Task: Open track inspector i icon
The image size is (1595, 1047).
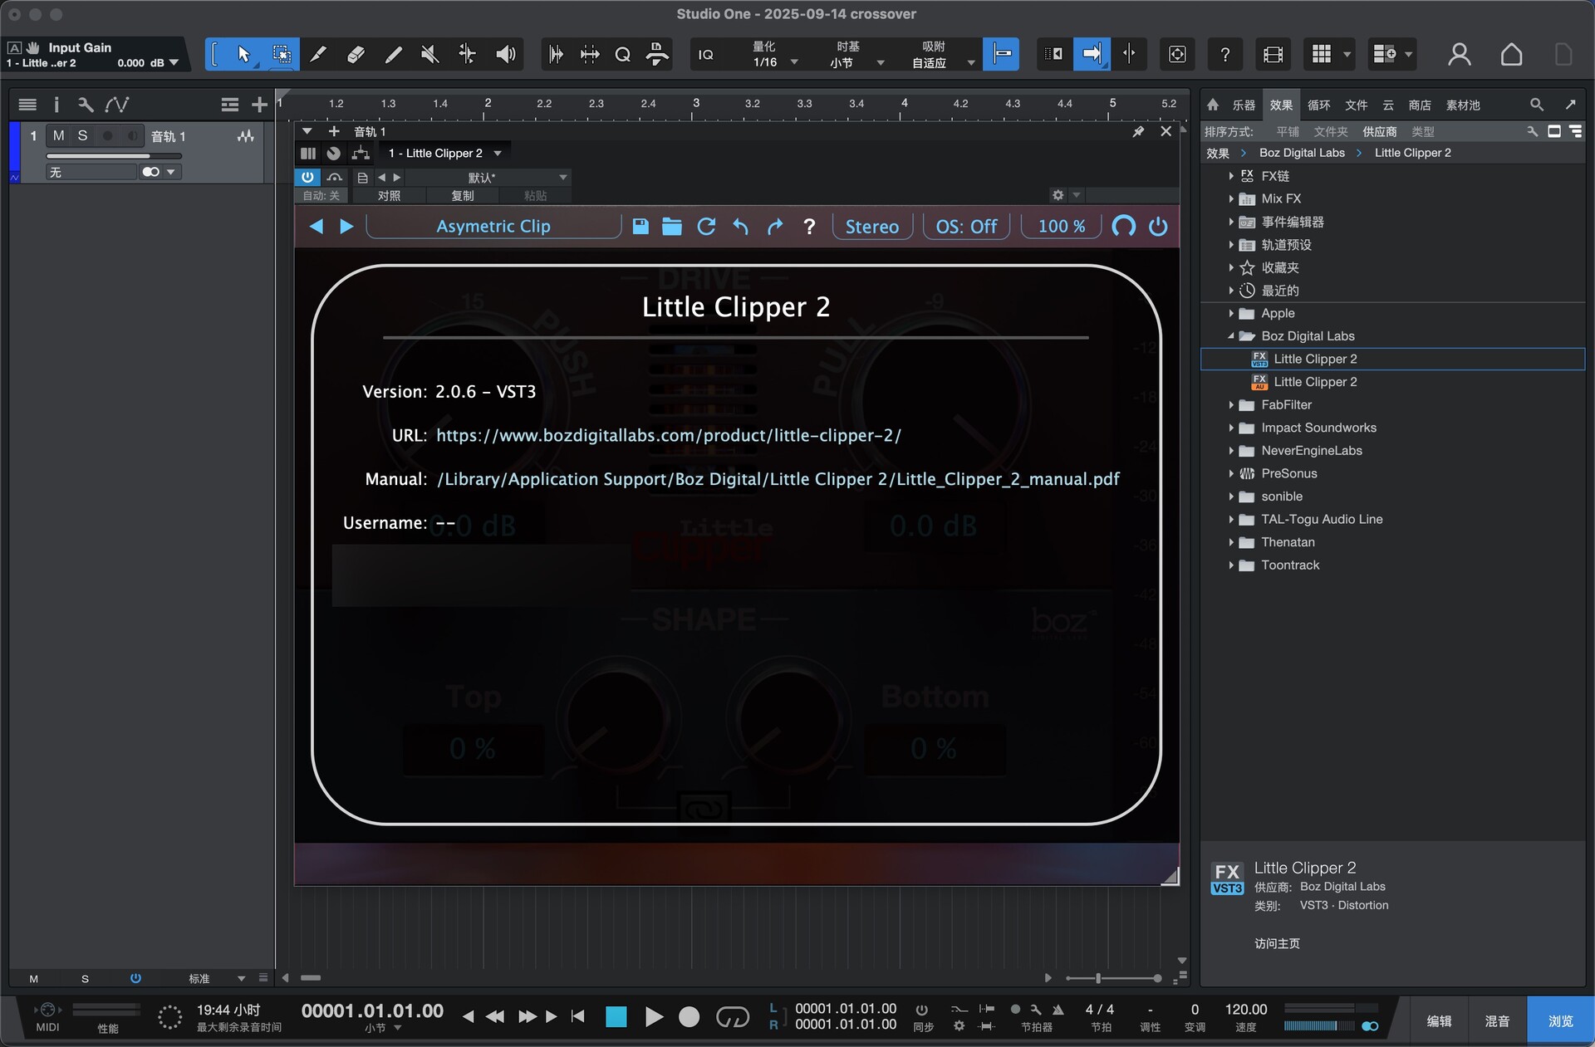Action: coord(56,105)
